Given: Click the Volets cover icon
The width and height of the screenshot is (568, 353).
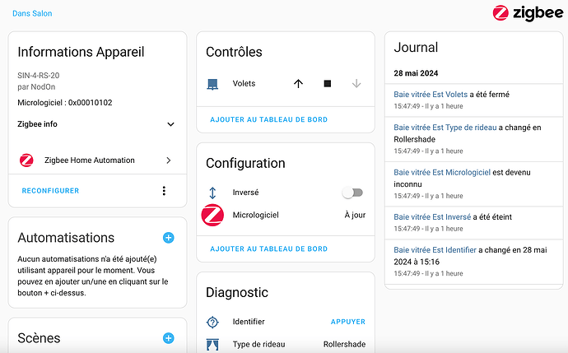Looking at the screenshot, I should pyautogui.click(x=212, y=85).
